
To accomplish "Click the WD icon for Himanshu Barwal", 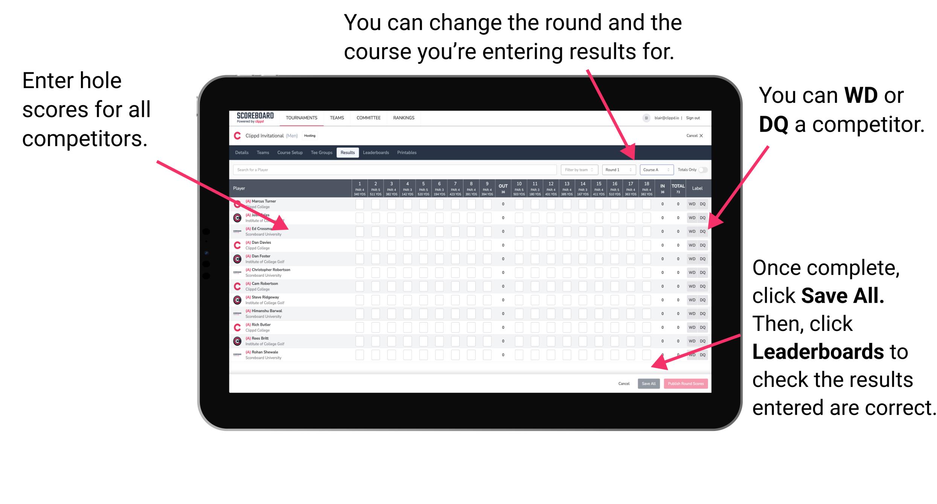I will (x=690, y=313).
